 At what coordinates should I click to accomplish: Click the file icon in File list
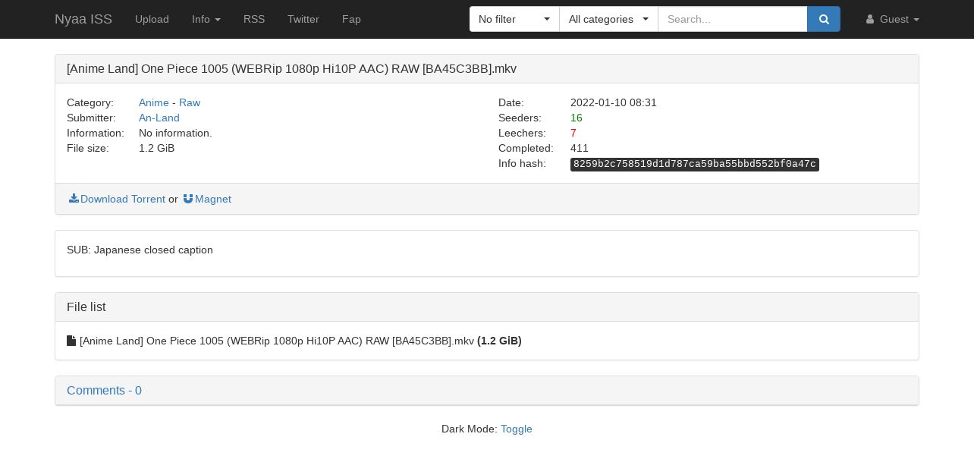(x=71, y=341)
